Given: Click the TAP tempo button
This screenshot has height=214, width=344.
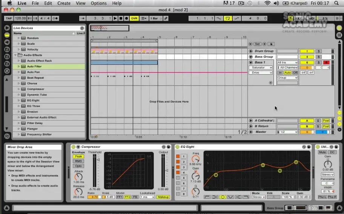Looking at the screenshot, I should (9, 18).
